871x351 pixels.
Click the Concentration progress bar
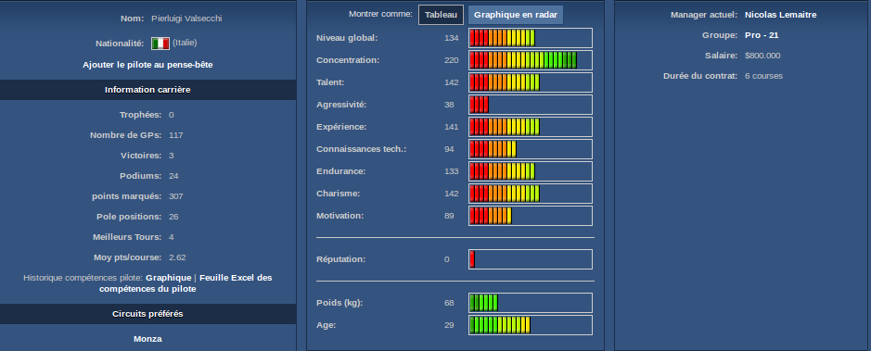coord(531,60)
